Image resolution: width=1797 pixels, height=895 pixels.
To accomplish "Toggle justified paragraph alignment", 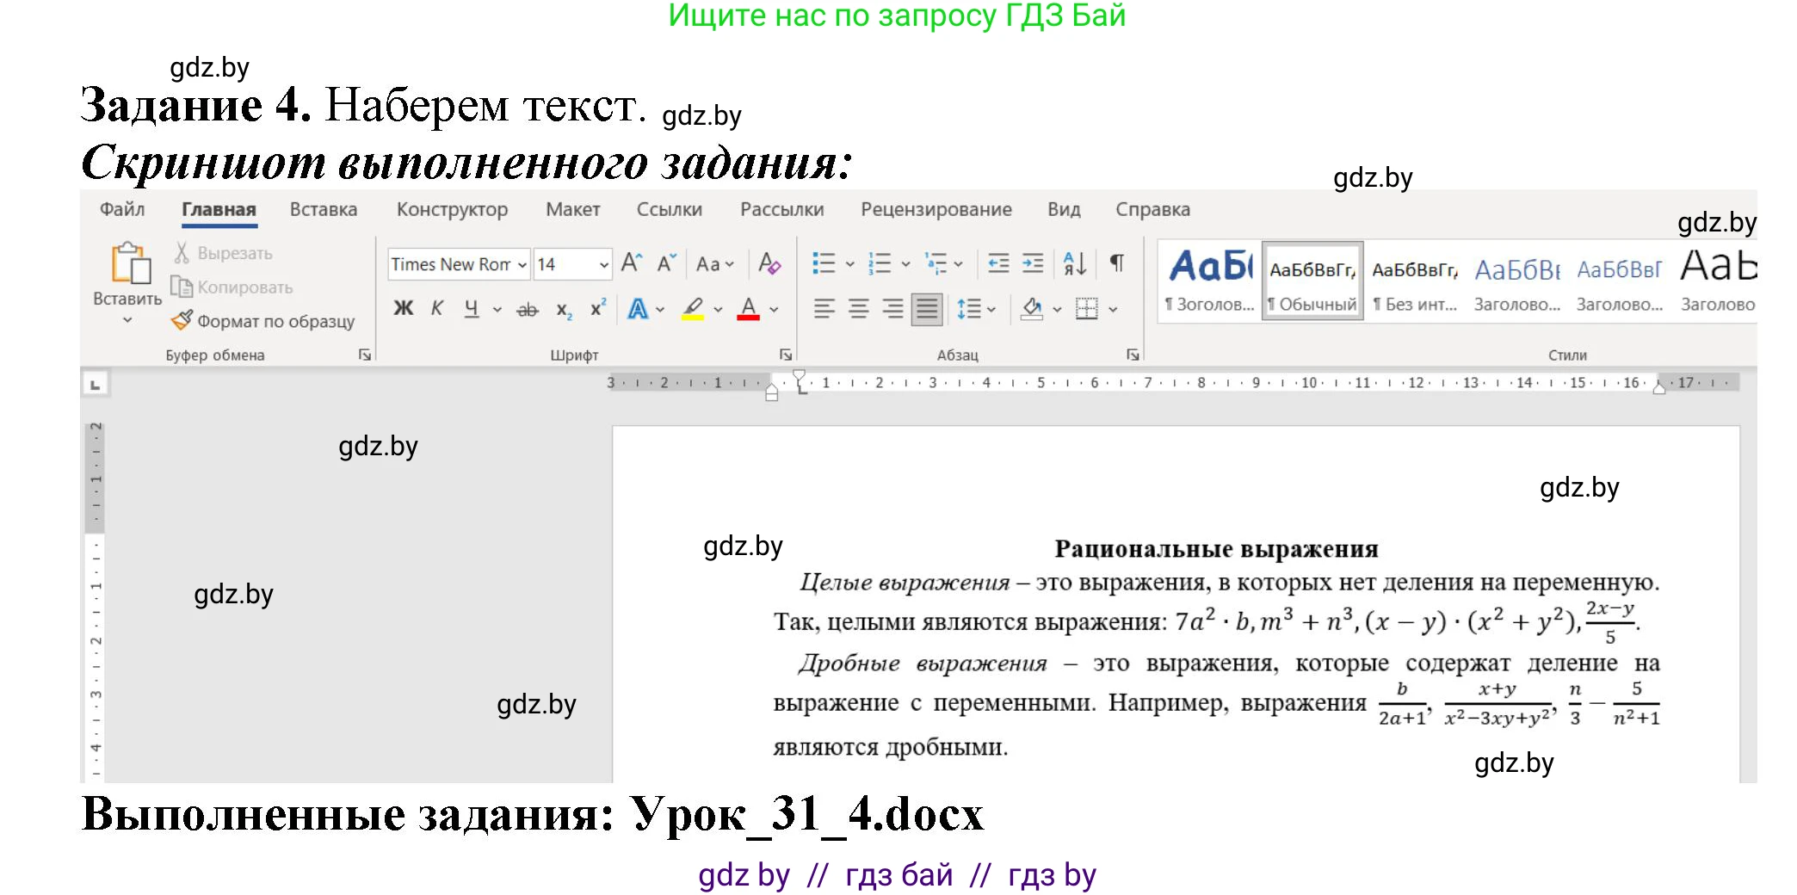I will (x=927, y=308).
